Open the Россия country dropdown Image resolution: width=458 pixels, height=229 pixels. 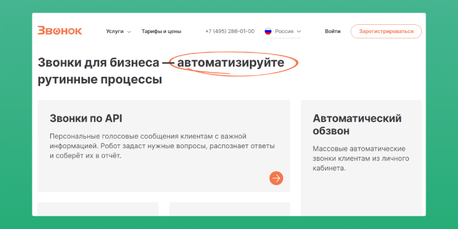tap(282, 31)
